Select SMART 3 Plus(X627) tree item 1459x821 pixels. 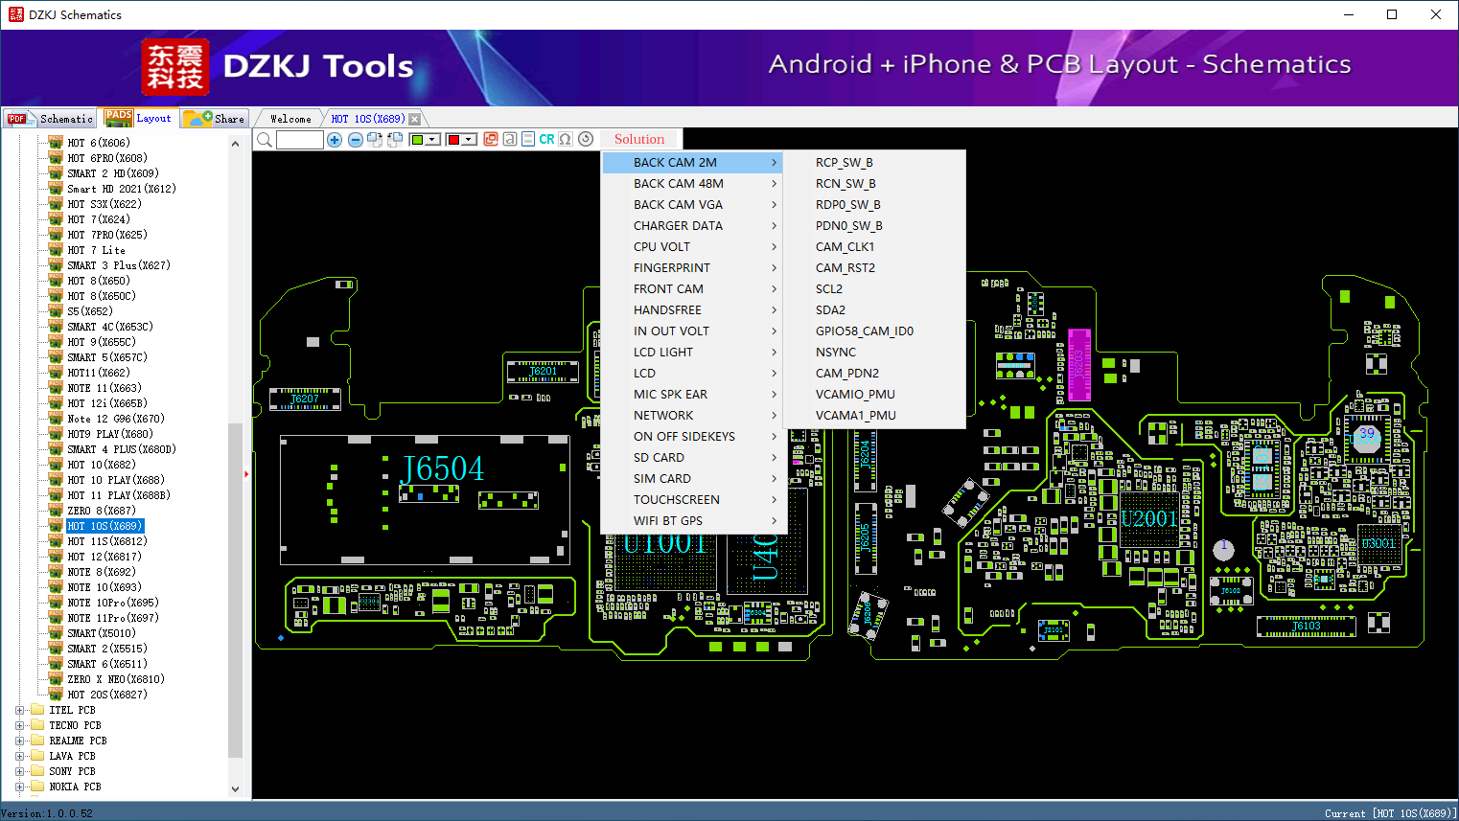point(118,265)
